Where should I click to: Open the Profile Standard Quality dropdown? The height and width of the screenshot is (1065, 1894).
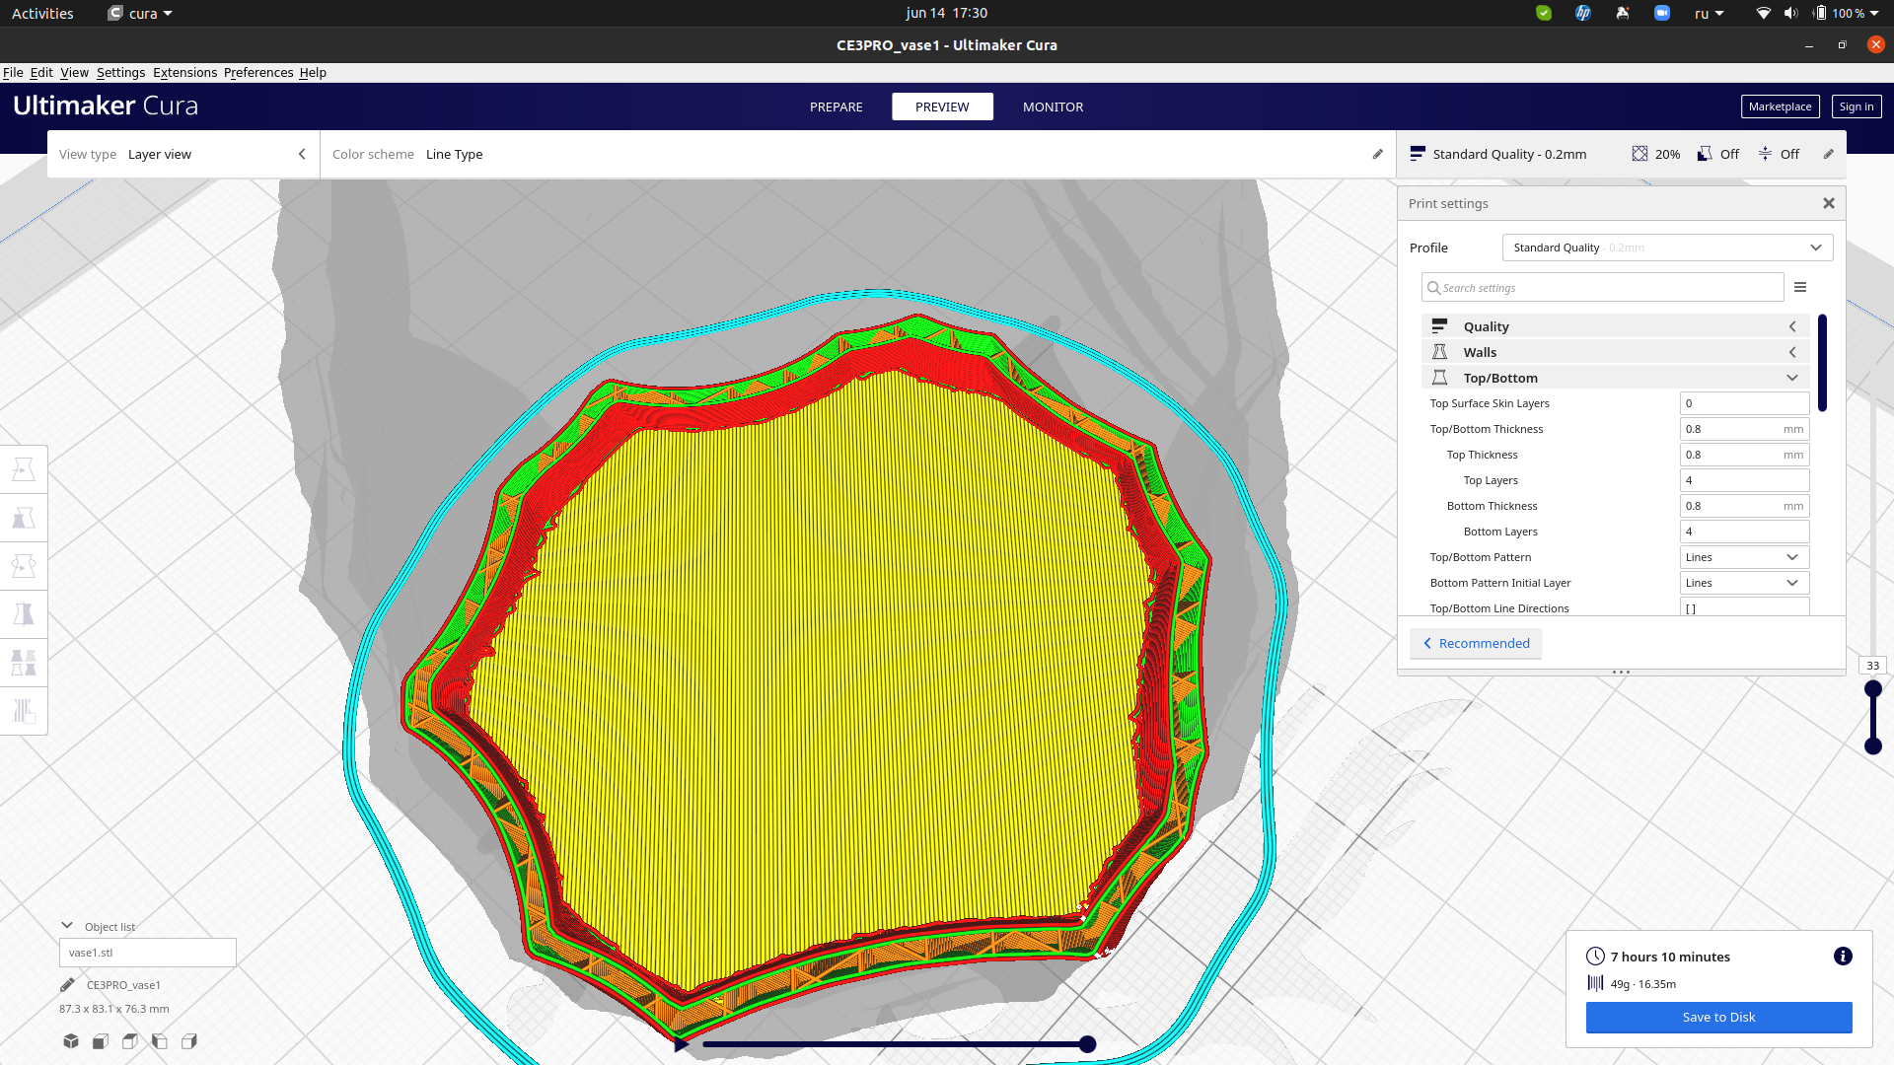[1667, 248]
